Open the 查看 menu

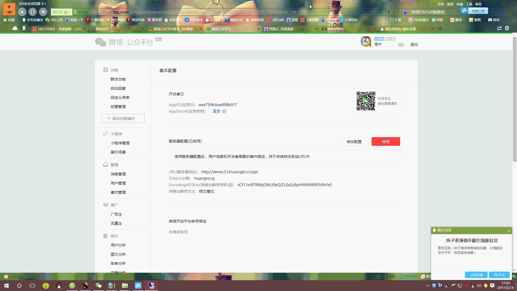click(450, 4)
